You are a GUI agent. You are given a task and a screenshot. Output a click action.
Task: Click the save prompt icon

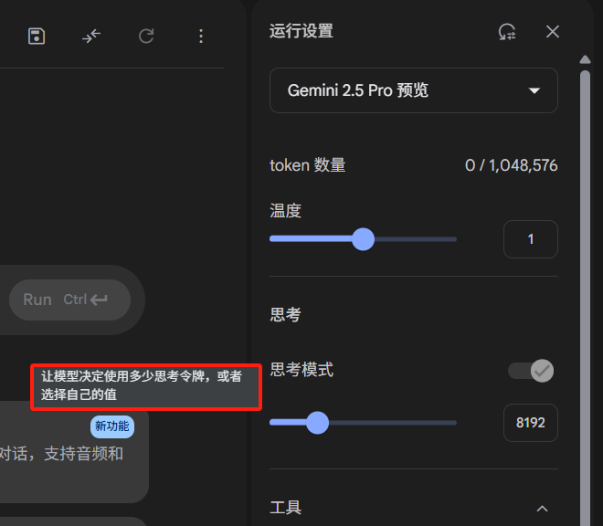coord(37,37)
